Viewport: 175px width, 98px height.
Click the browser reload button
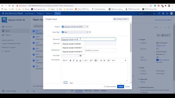9,6
